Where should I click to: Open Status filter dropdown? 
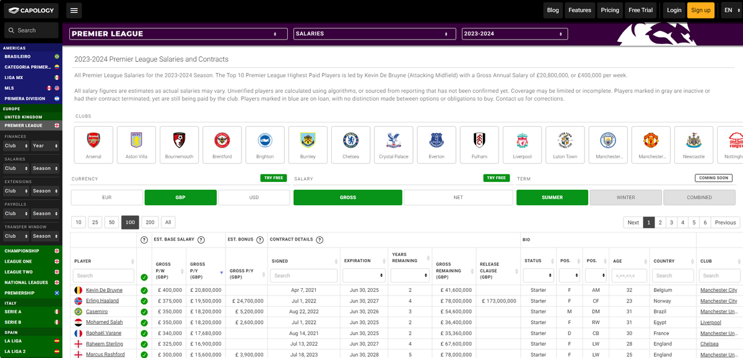click(x=537, y=276)
